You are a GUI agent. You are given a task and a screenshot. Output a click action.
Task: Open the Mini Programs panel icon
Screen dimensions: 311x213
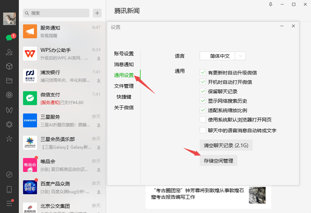pyautogui.click(x=9, y=175)
